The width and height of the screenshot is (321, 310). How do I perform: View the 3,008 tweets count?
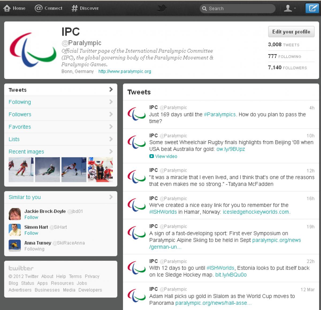click(284, 45)
